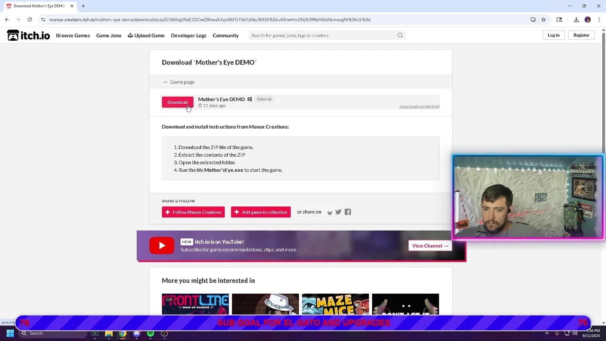Image resolution: width=606 pixels, height=341 pixels.
Task: Share on Facebook icon
Action: (x=348, y=212)
